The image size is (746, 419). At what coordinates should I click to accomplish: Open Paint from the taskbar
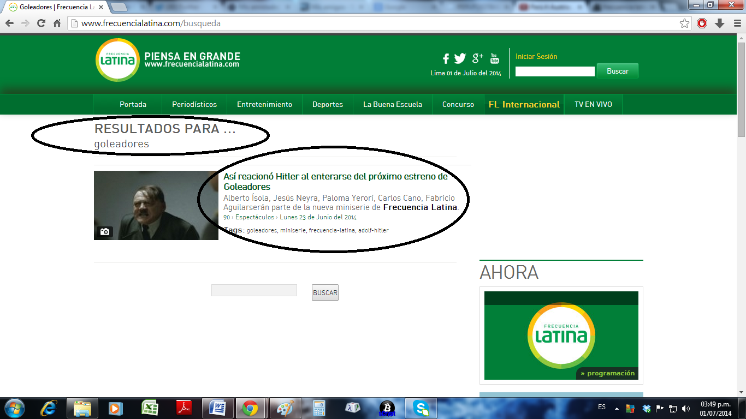click(286, 408)
